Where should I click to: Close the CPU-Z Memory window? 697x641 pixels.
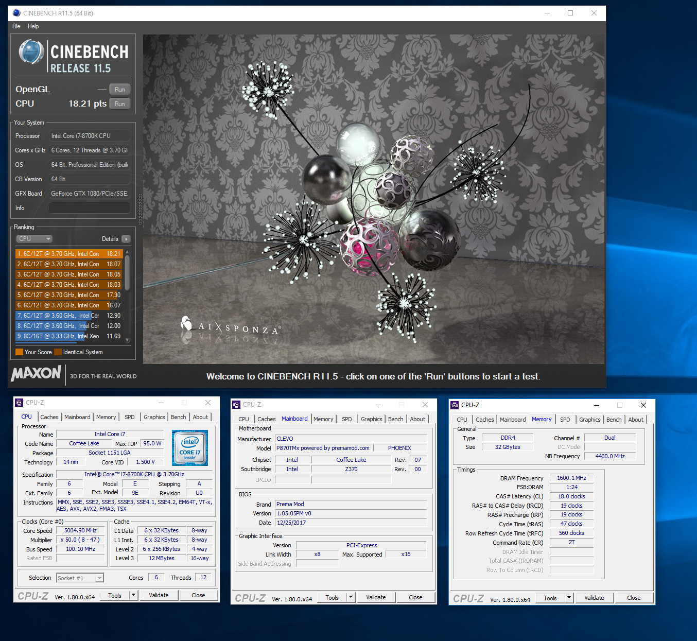pos(643,405)
